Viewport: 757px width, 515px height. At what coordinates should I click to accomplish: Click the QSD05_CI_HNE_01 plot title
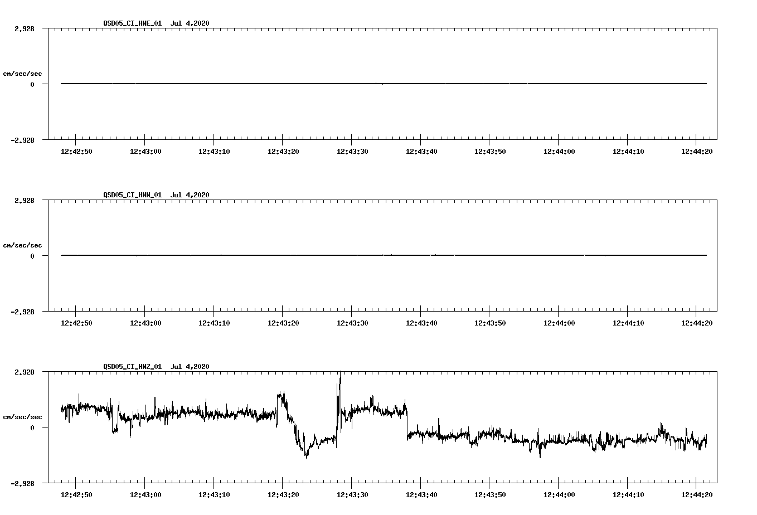pos(156,23)
